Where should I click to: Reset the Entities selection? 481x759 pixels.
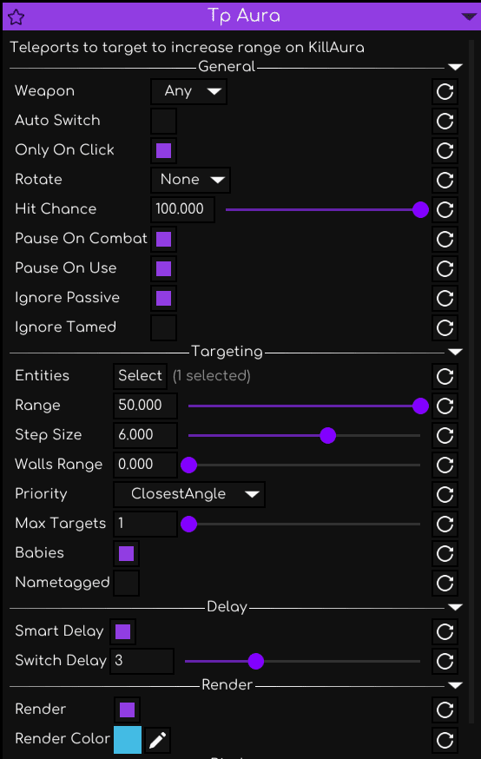[445, 377]
